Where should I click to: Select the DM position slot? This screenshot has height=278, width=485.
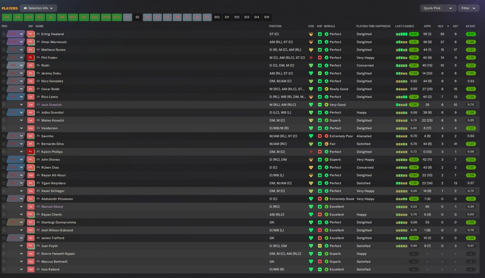(x=62, y=17)
